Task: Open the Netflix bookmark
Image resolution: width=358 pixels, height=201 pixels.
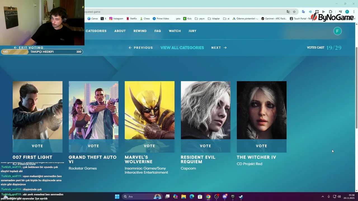Action: (131, 19)
